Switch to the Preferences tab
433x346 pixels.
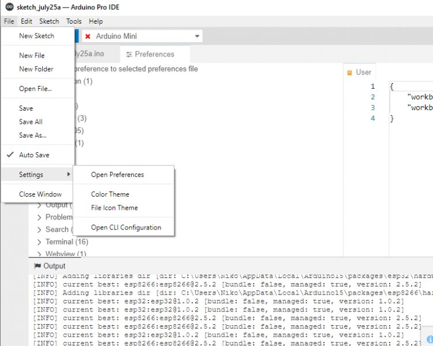coord(155,54)
